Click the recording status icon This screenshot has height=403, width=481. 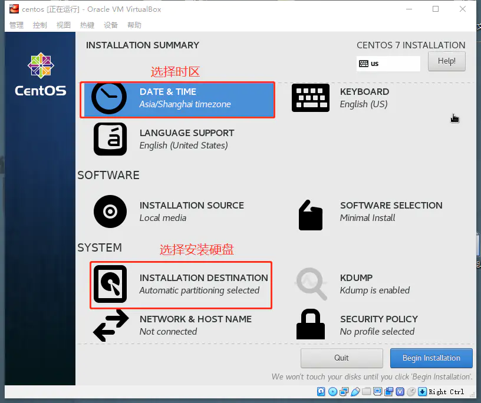(x=389, y=392)
